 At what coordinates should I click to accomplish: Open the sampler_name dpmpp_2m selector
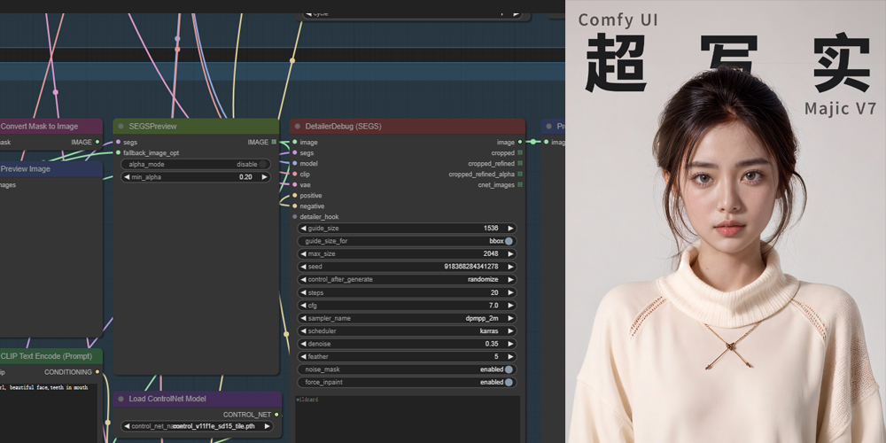[407, 318]
